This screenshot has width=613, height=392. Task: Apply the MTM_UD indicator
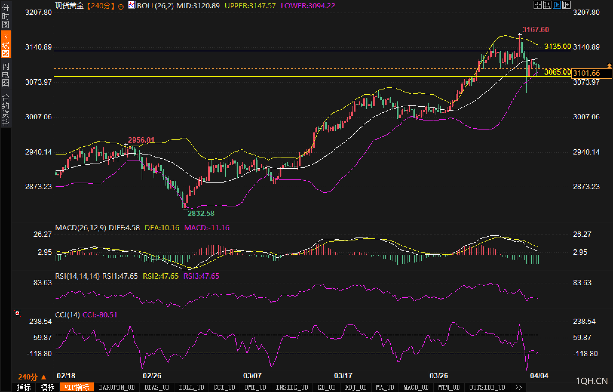(x=448, y=388)
